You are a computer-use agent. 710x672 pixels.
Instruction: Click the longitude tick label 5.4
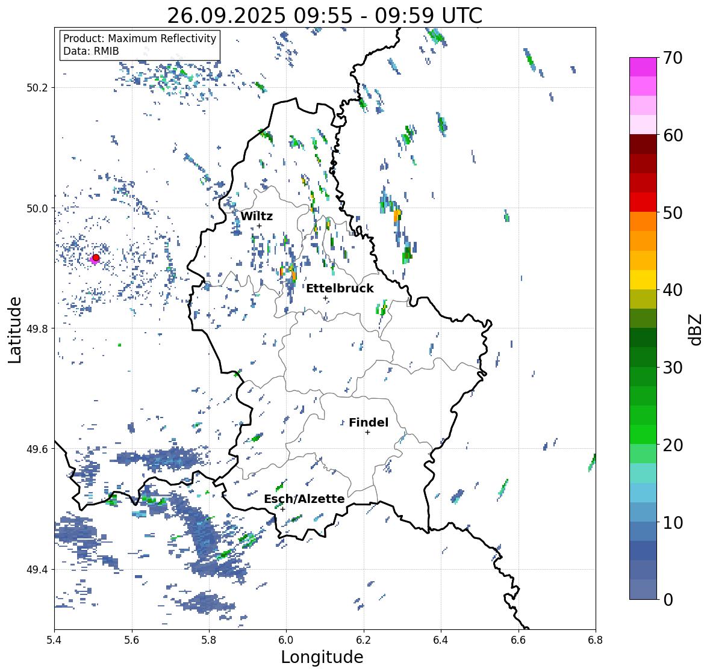pos(54,640)
